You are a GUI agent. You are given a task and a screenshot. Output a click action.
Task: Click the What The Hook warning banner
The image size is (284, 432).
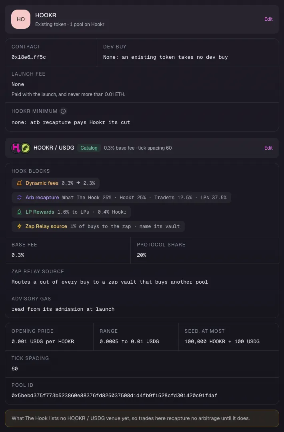click(x=142, y=418)
